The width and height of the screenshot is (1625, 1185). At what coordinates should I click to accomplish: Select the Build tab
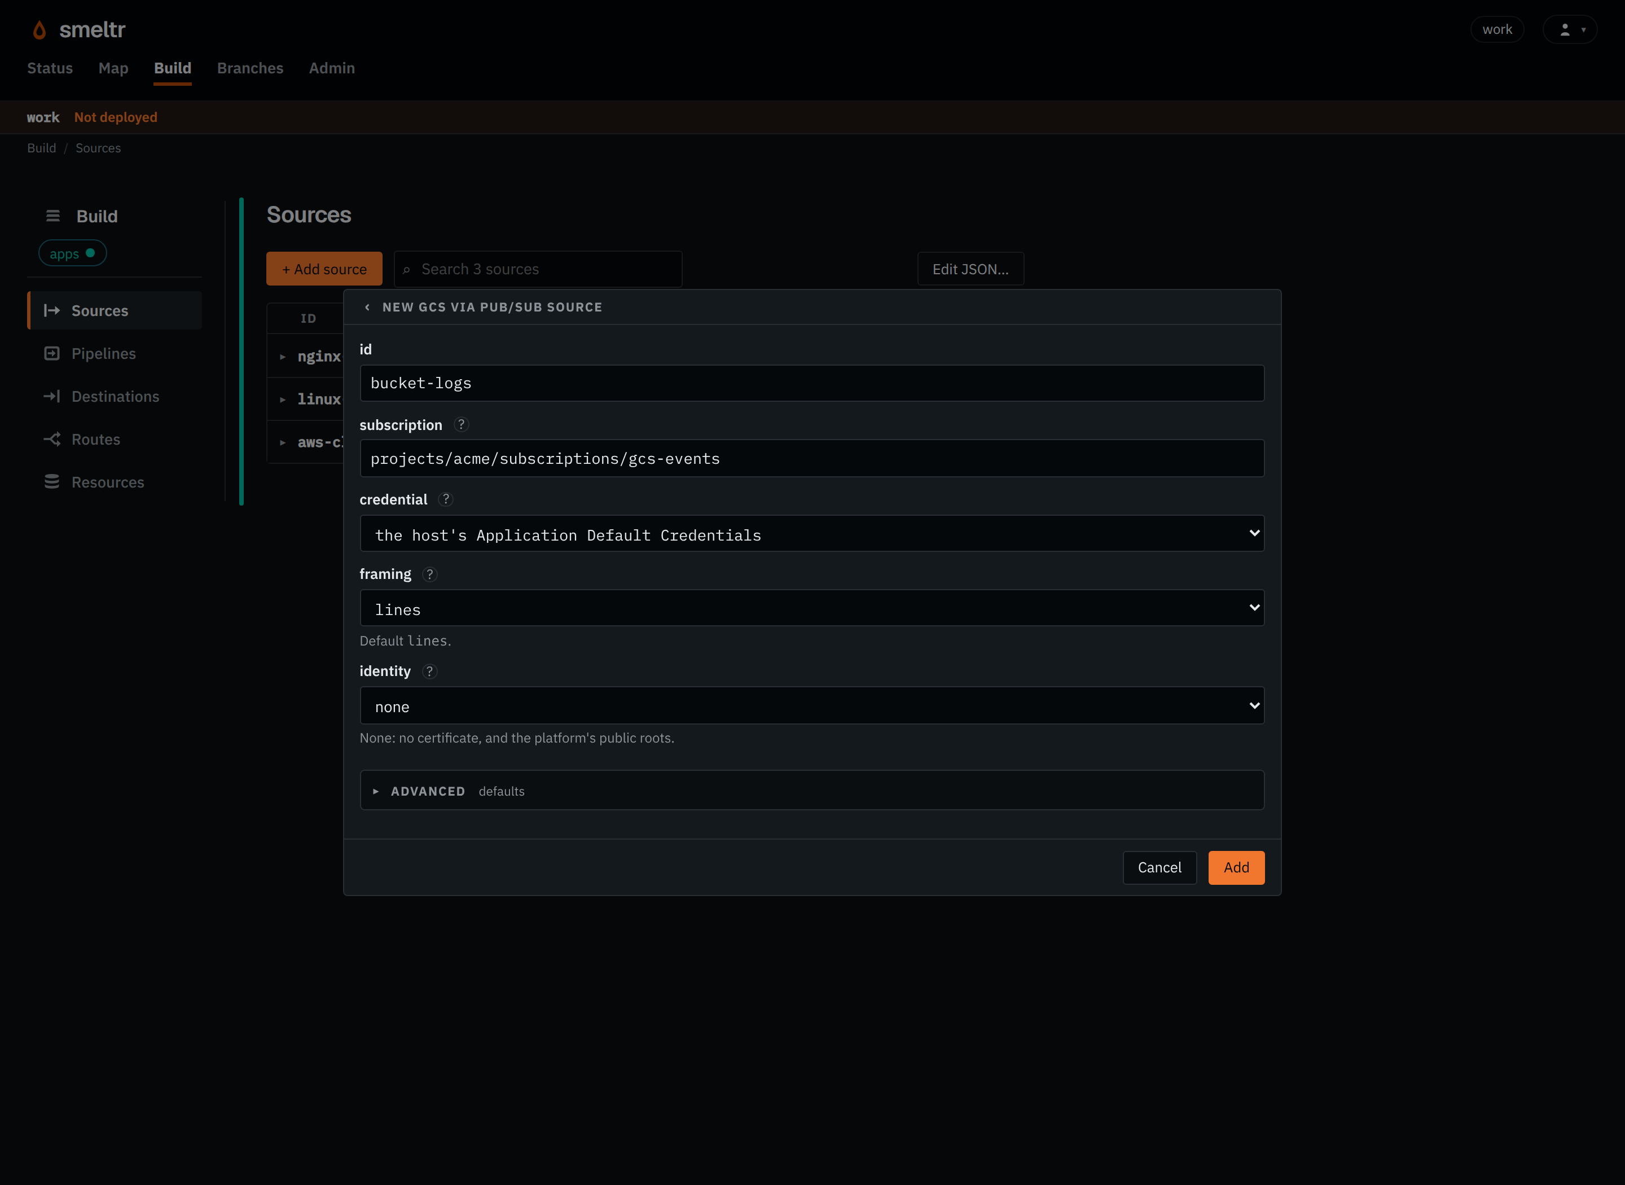(x=173, y=68)
